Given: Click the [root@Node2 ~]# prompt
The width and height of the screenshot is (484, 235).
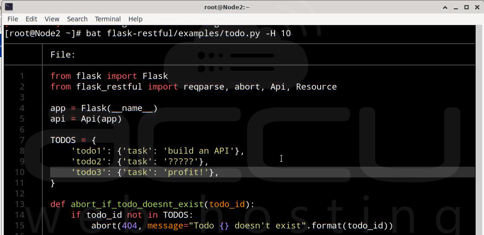Looking at the screenshot, I should [x=43, y=33].
